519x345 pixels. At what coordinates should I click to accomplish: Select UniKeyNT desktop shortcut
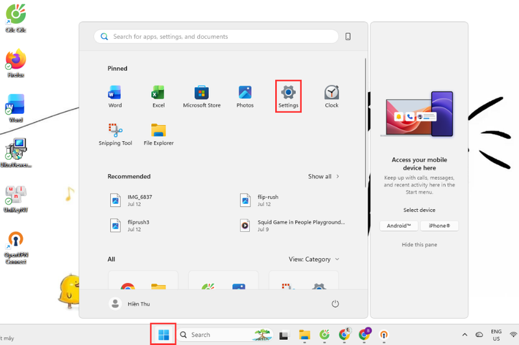[x=16, y=198]
